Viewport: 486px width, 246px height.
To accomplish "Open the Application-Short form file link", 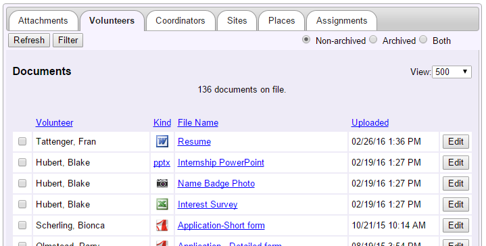I will 221,225.
